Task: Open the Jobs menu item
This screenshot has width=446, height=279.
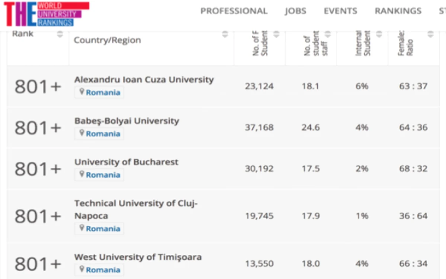Action: pos(295,11)
